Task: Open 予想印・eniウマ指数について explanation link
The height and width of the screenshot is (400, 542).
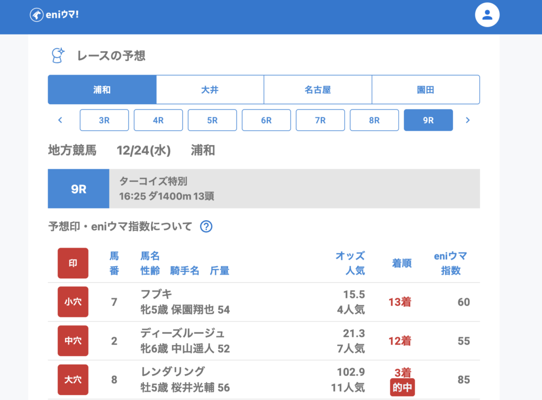Action: 120,227
